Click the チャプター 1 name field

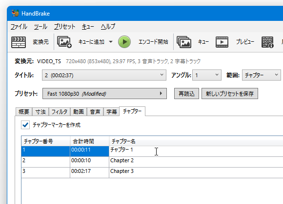[196, 152]
